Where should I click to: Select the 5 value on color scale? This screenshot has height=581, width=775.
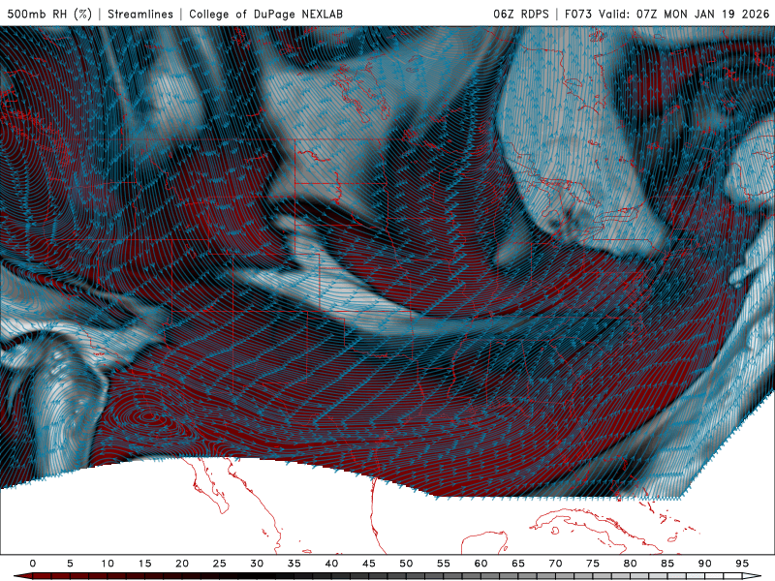pyautogui.click(x=70, y=564)
